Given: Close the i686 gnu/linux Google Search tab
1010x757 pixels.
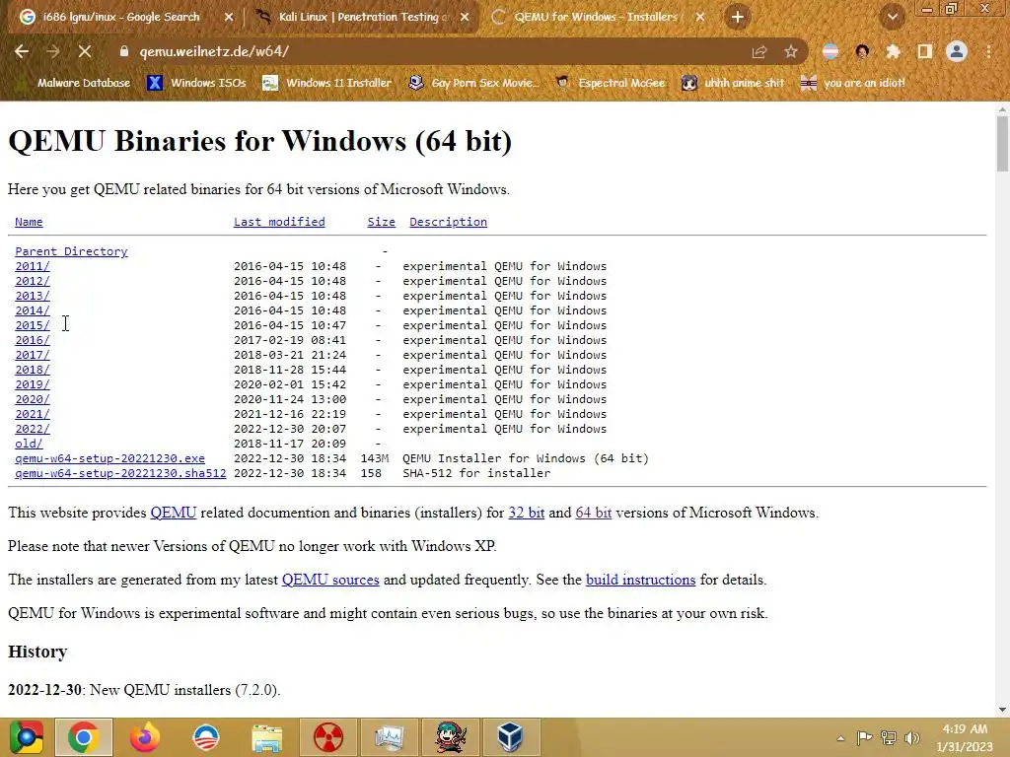Looking at the screenshot, I should pos(229,18).
